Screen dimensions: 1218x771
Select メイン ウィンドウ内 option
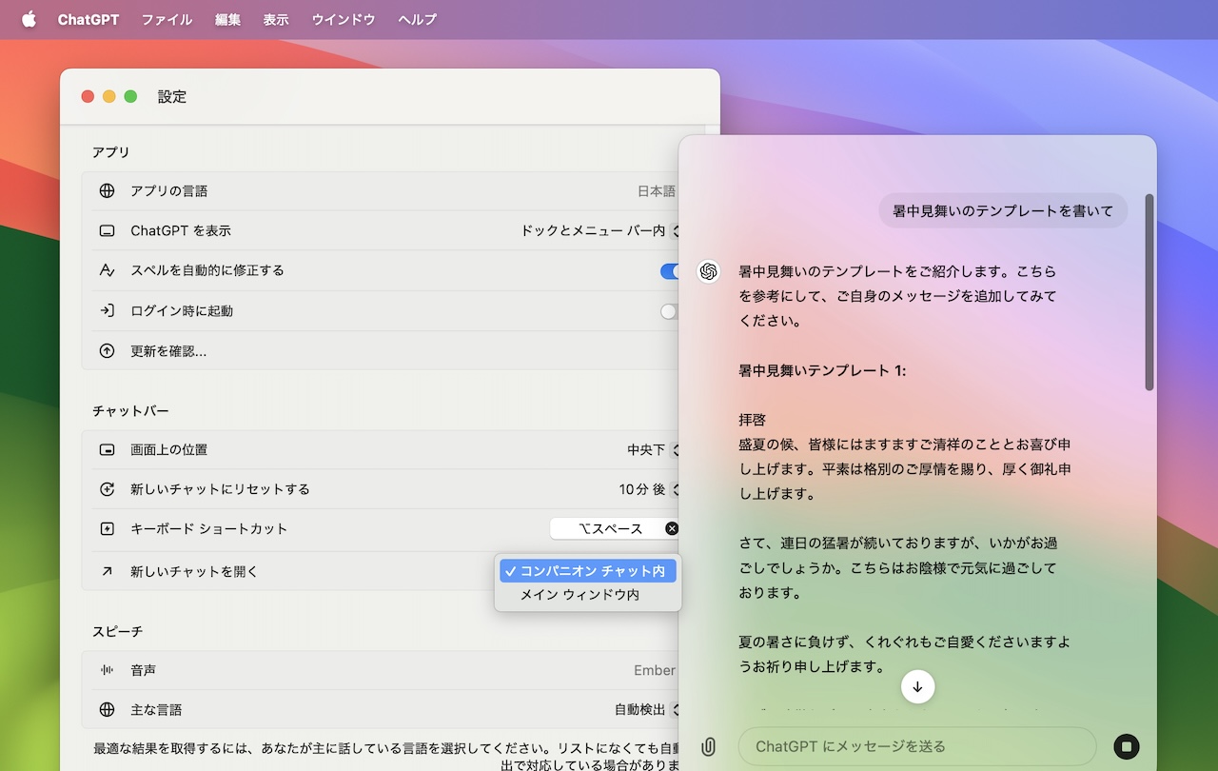click(x=588, y=595)
